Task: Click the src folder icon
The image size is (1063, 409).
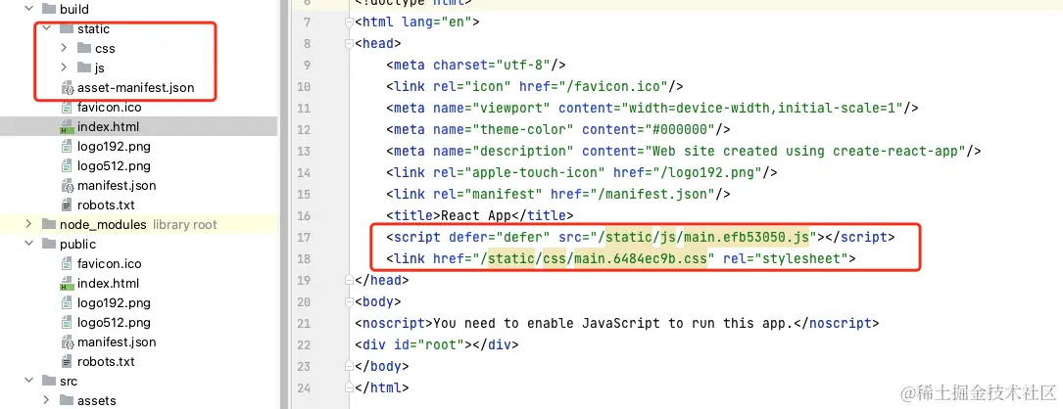Action: click(x=48, y=382)
